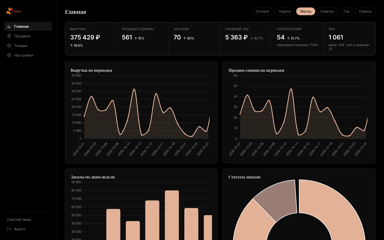This screenshot has width=384, height=240.
Task: Click the СРЕДНИЙ ЧЕК card label
Action: click(x=237, y=29)
